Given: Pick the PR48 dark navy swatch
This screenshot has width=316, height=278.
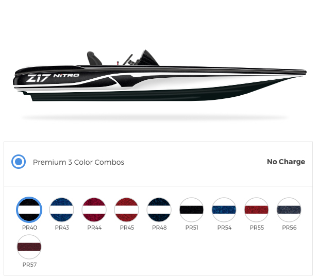Looking at the screenshot, I should click(x=159, y=210).
